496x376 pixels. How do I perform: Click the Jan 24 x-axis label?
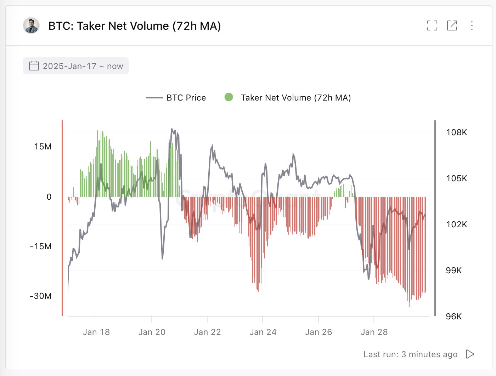(x=263, y=332)
